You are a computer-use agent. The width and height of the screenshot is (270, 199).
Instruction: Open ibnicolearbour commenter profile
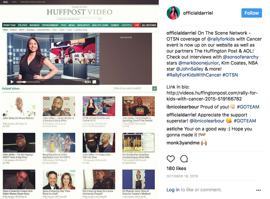point(183,107)
